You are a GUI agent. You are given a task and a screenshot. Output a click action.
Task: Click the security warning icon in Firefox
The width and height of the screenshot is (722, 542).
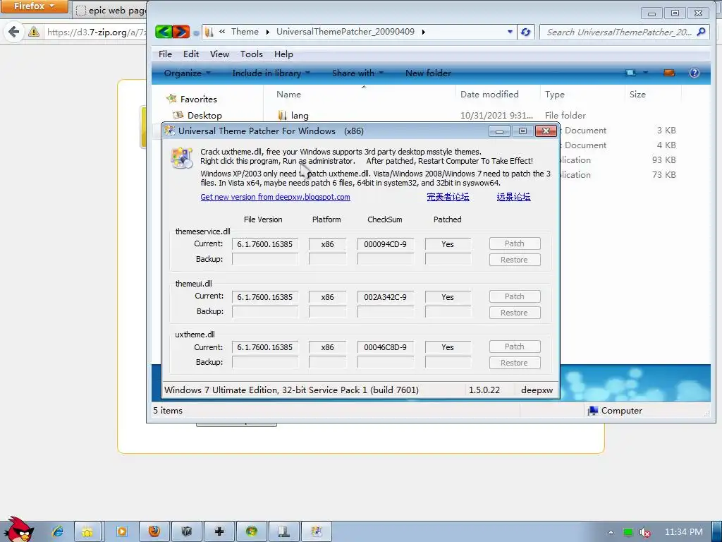coord(34,32)
